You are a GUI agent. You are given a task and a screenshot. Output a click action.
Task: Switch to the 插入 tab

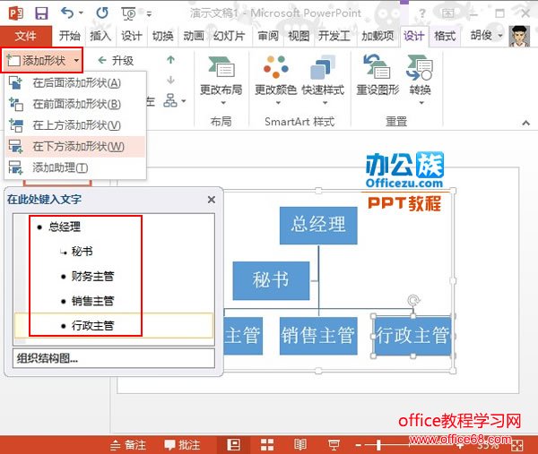100,36
